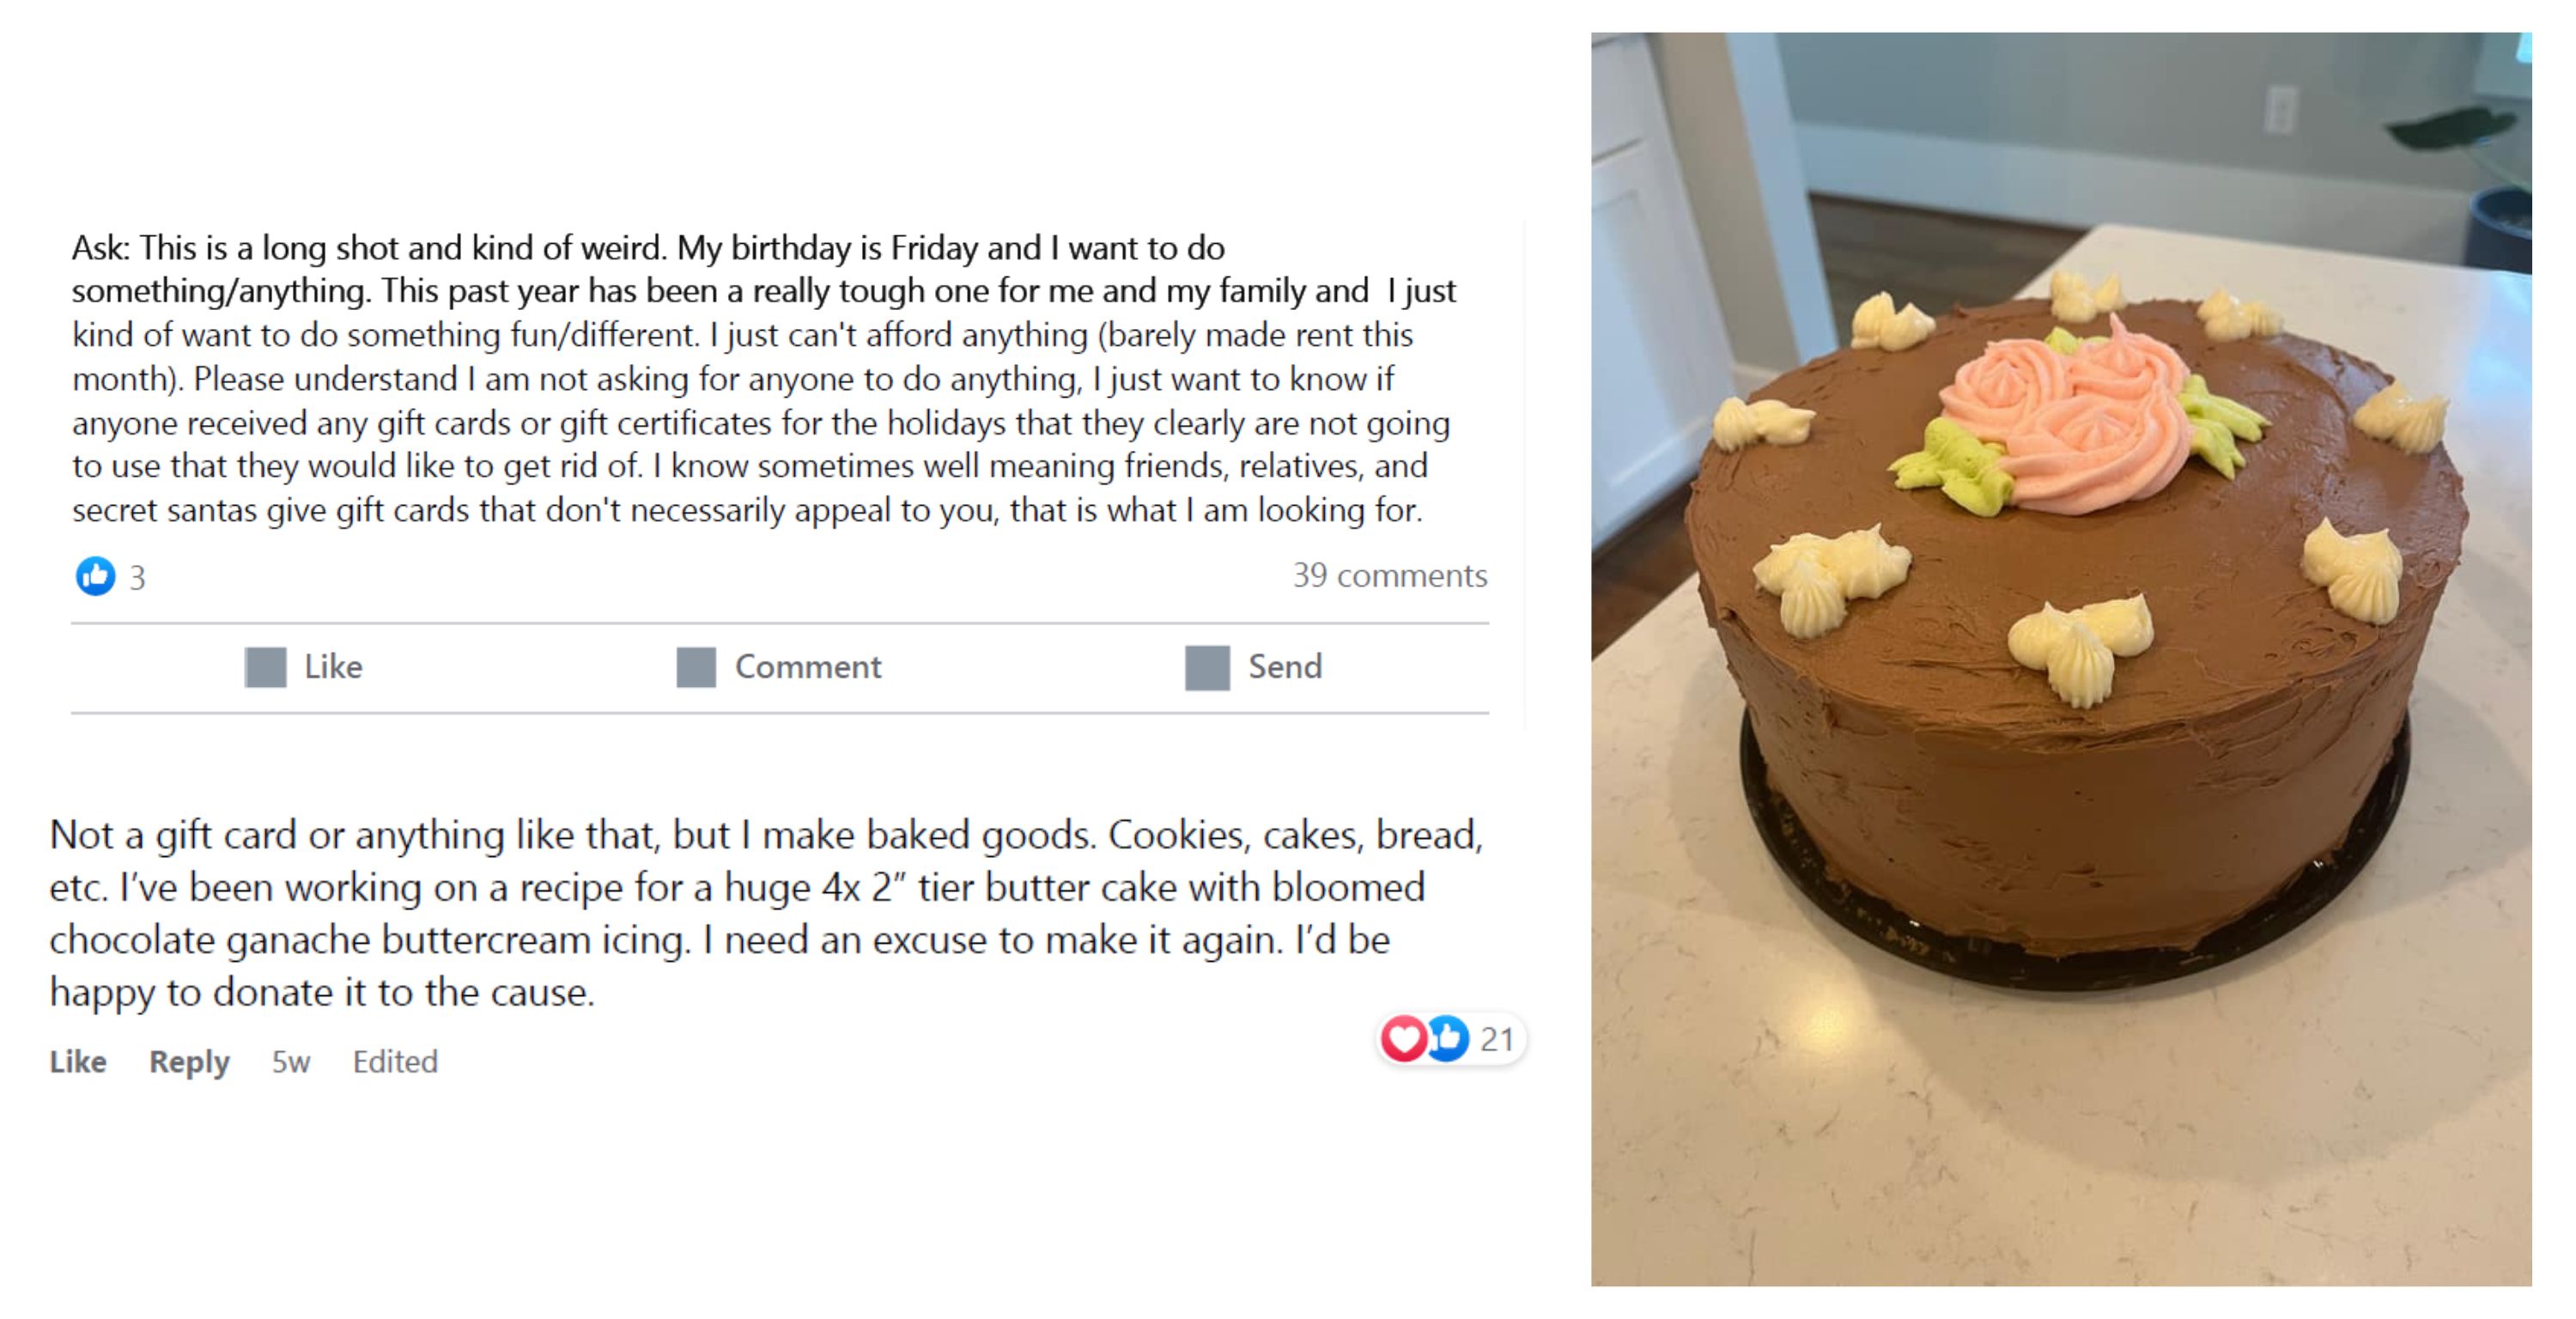Click the 5w timestamp on the comment

pyautogui.click(x=290, y=1061)
